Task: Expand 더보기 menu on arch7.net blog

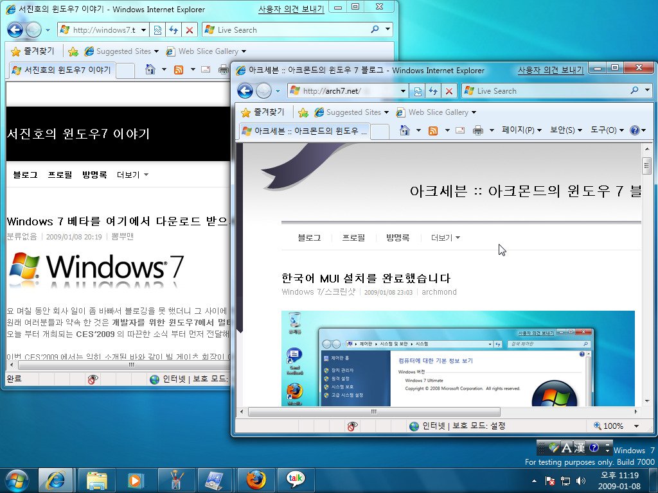Action: click(x=445, y=238)
